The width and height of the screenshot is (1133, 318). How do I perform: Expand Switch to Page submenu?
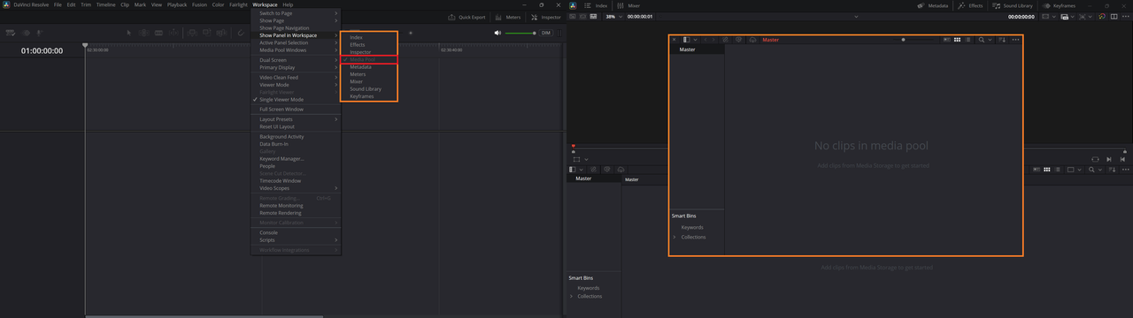click(x=295, y=13)
